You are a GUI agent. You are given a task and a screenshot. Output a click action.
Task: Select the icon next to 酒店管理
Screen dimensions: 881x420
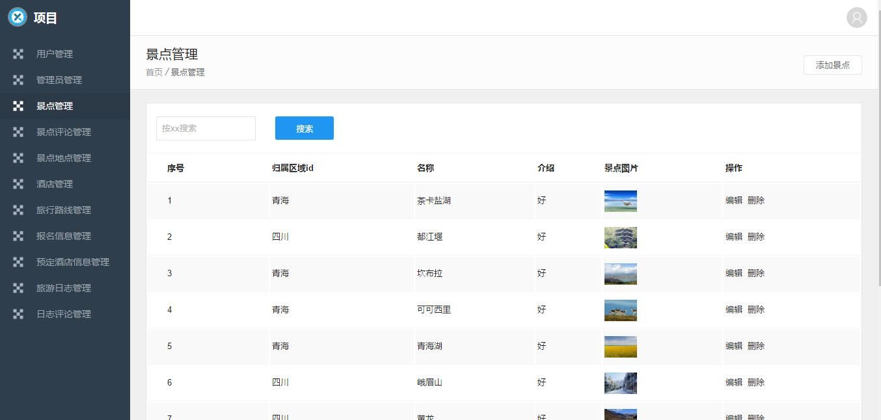point(18,184)
